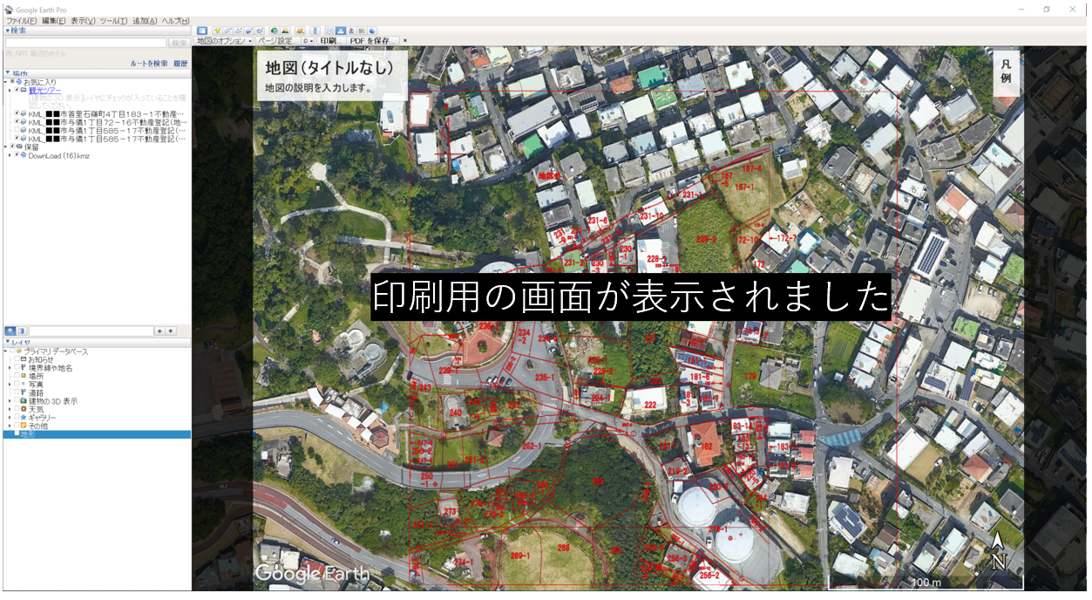The width and height of the screenshot is (1092, 600).
Task: Click the ルートを検索 link
Action: [149, 64]
